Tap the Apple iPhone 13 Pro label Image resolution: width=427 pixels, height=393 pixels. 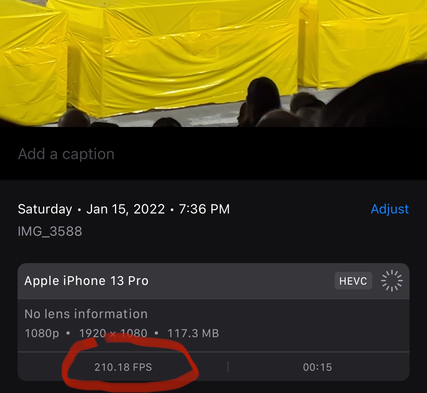pyautogui.click(x=86, y=281)
